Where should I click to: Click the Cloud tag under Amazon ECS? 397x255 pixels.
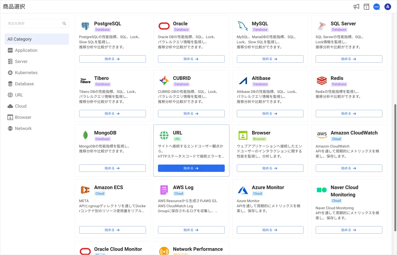100,194
